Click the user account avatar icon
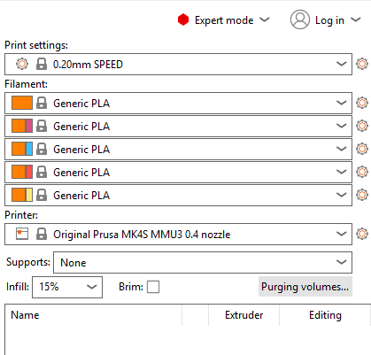Viewport: 371px width, 355px height. tap(300, 19)
